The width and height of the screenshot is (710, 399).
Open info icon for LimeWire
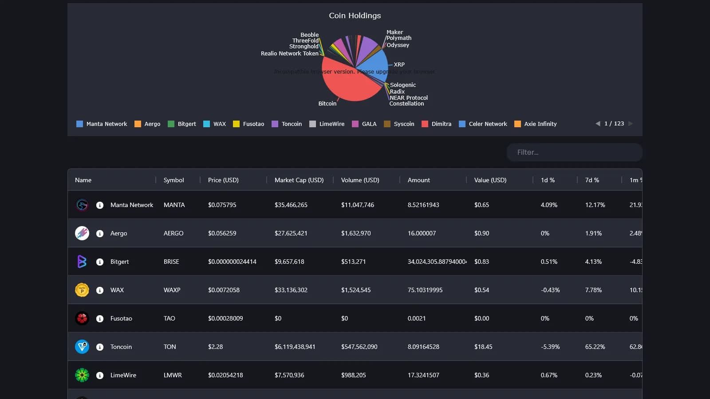(100, 376)
